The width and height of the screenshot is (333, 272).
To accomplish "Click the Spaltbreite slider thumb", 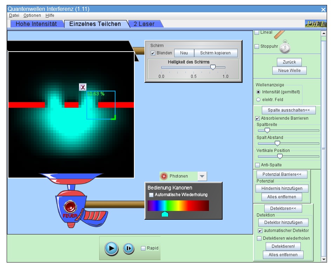I will (x=267, y=130).
